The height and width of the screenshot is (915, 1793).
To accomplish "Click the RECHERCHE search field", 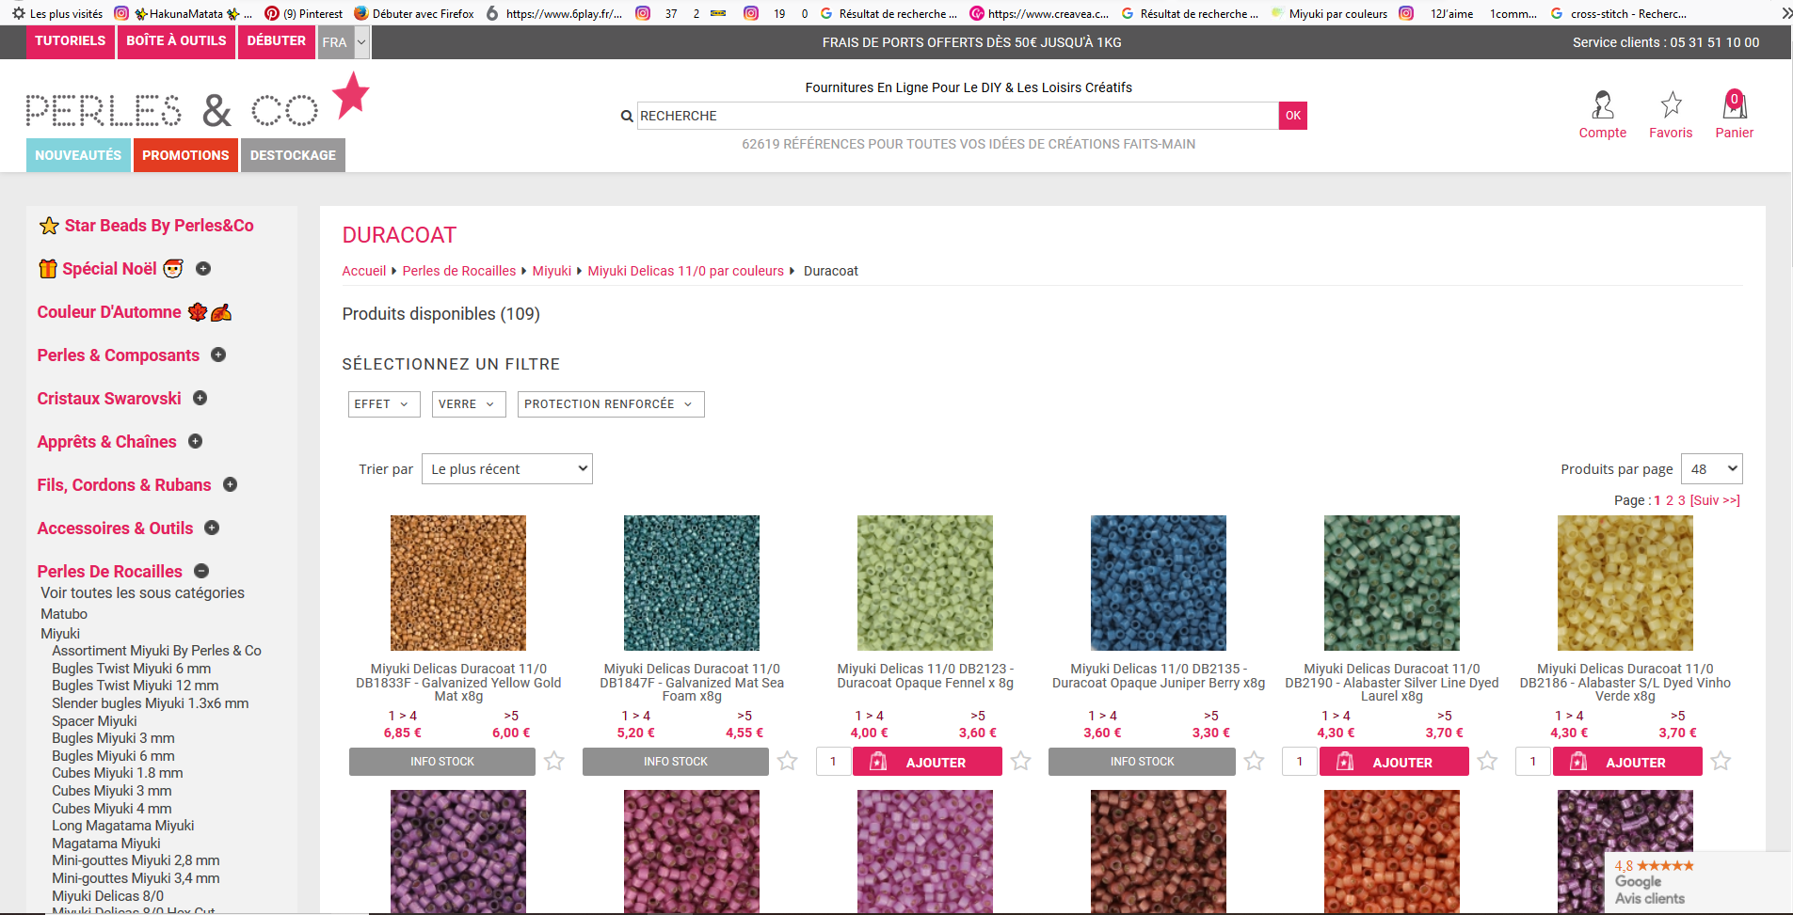I will pyautogui.click(x=956, y=116).
